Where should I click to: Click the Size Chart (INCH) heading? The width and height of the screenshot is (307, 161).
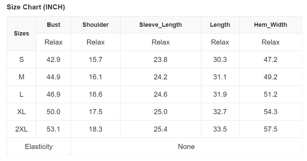click(36, 7)
